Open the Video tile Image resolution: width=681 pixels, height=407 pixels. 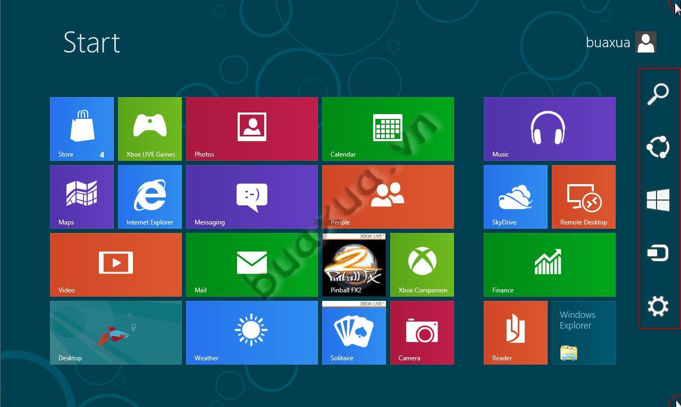[116, 265]
